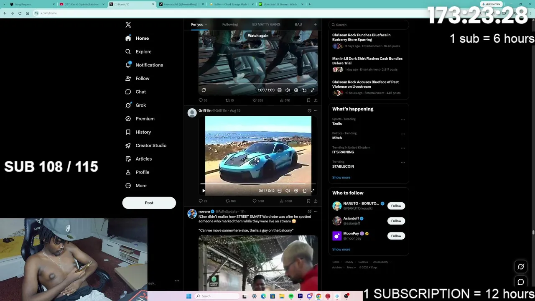This screenshot has height=301, width=535.
Task: View analytics of the Griff11n post, 303K views
Action: (286, 201)
